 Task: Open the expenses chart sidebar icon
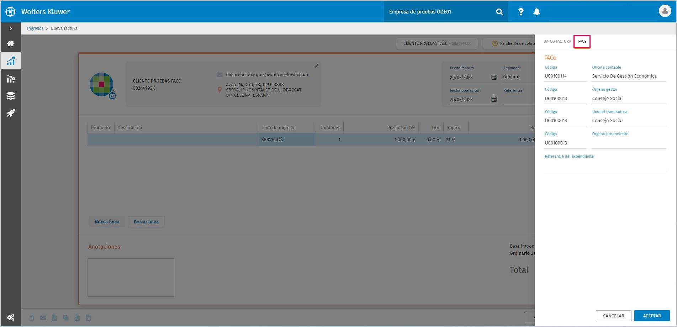coord(11,79)
